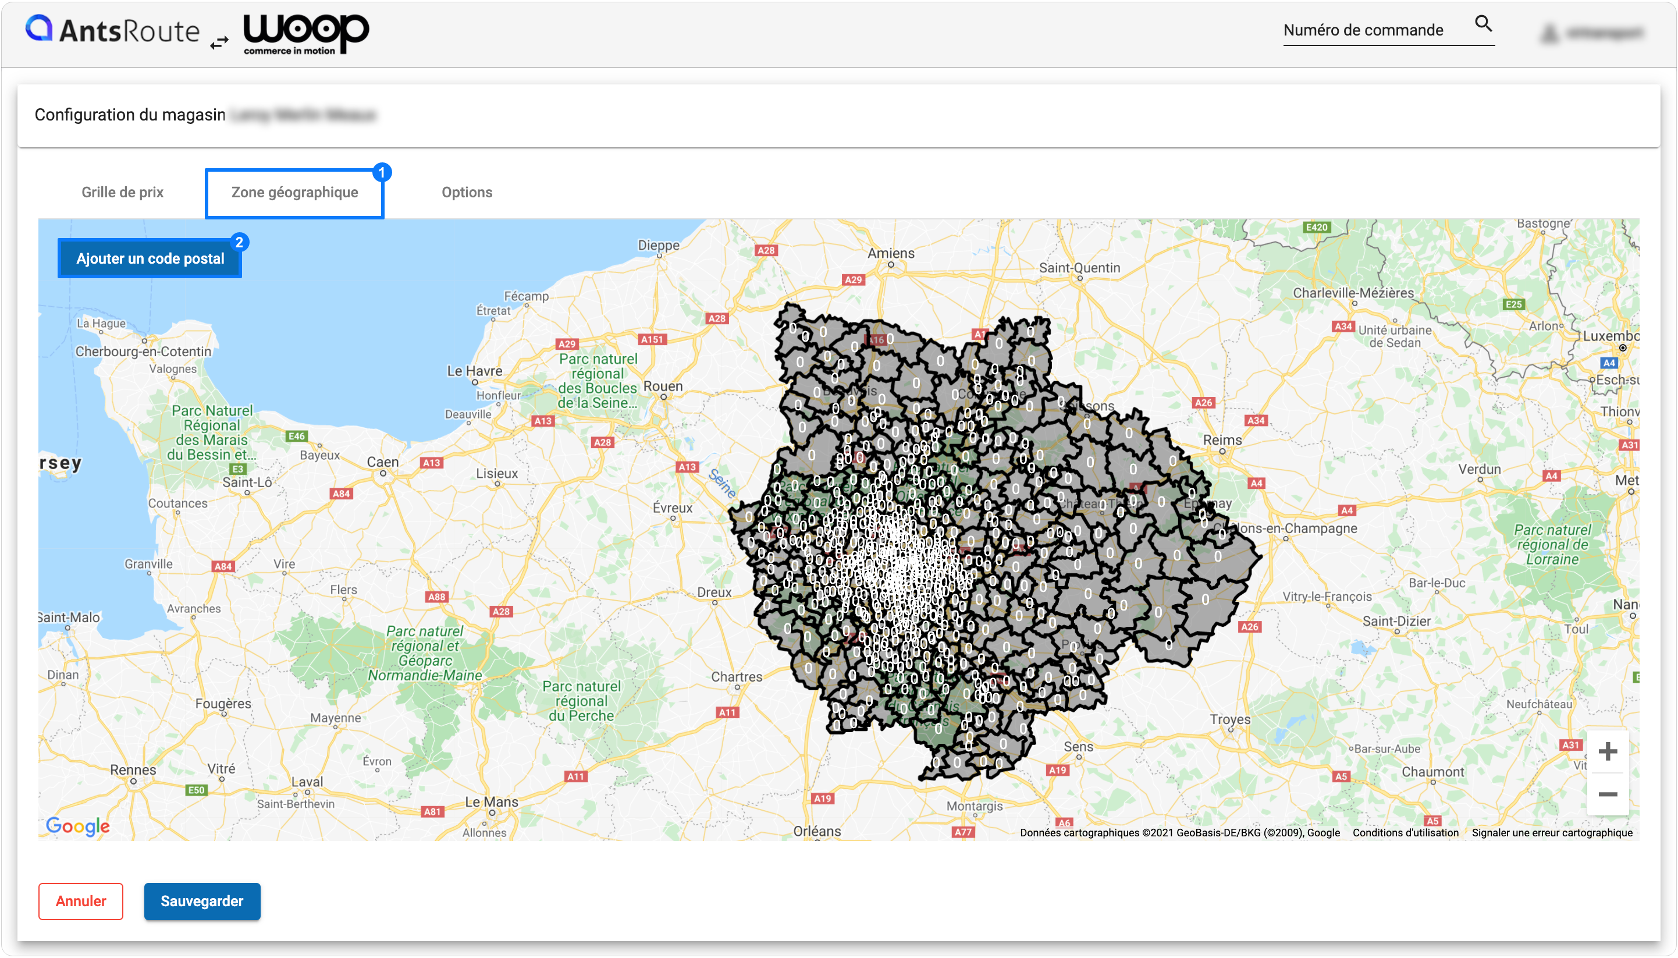Click the Dieppe label on map

click(x=659, y=246)
